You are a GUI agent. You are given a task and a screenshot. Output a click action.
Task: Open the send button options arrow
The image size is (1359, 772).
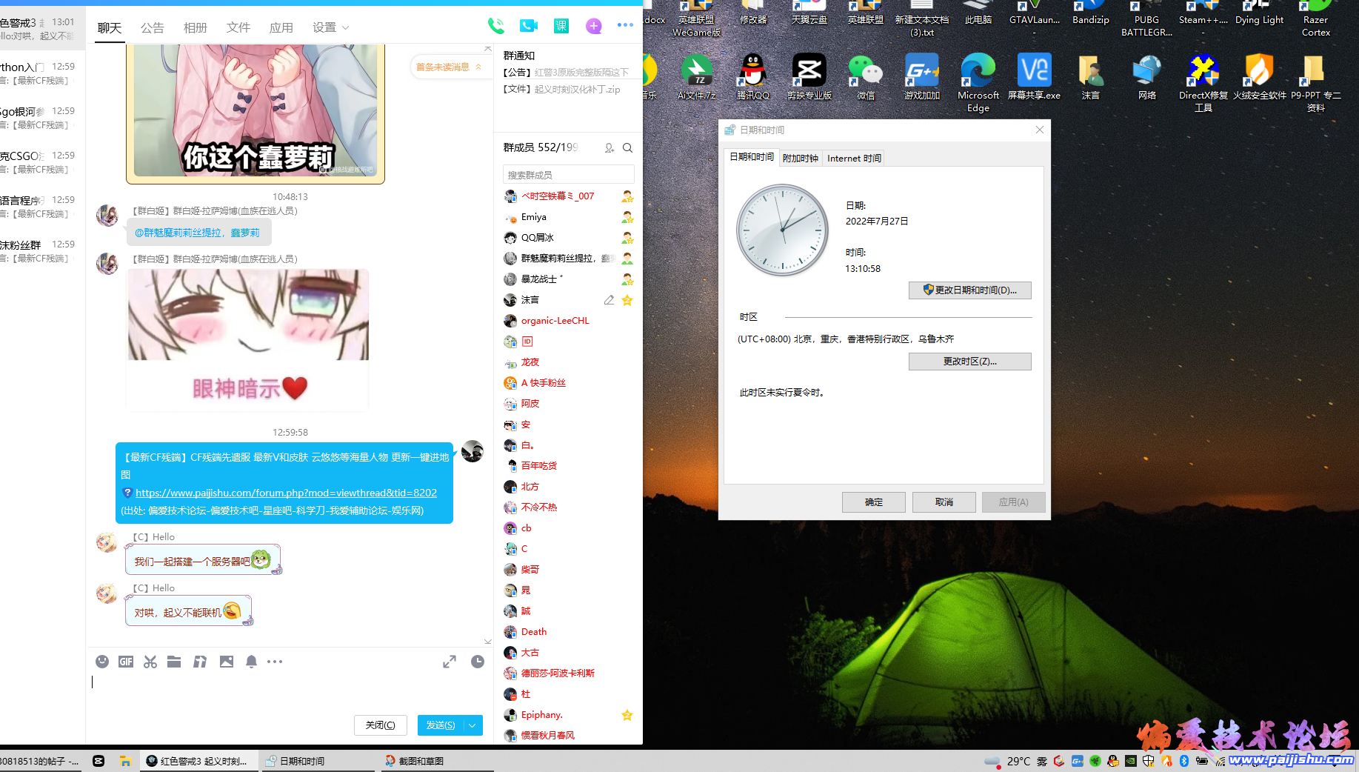pos(473,725)
